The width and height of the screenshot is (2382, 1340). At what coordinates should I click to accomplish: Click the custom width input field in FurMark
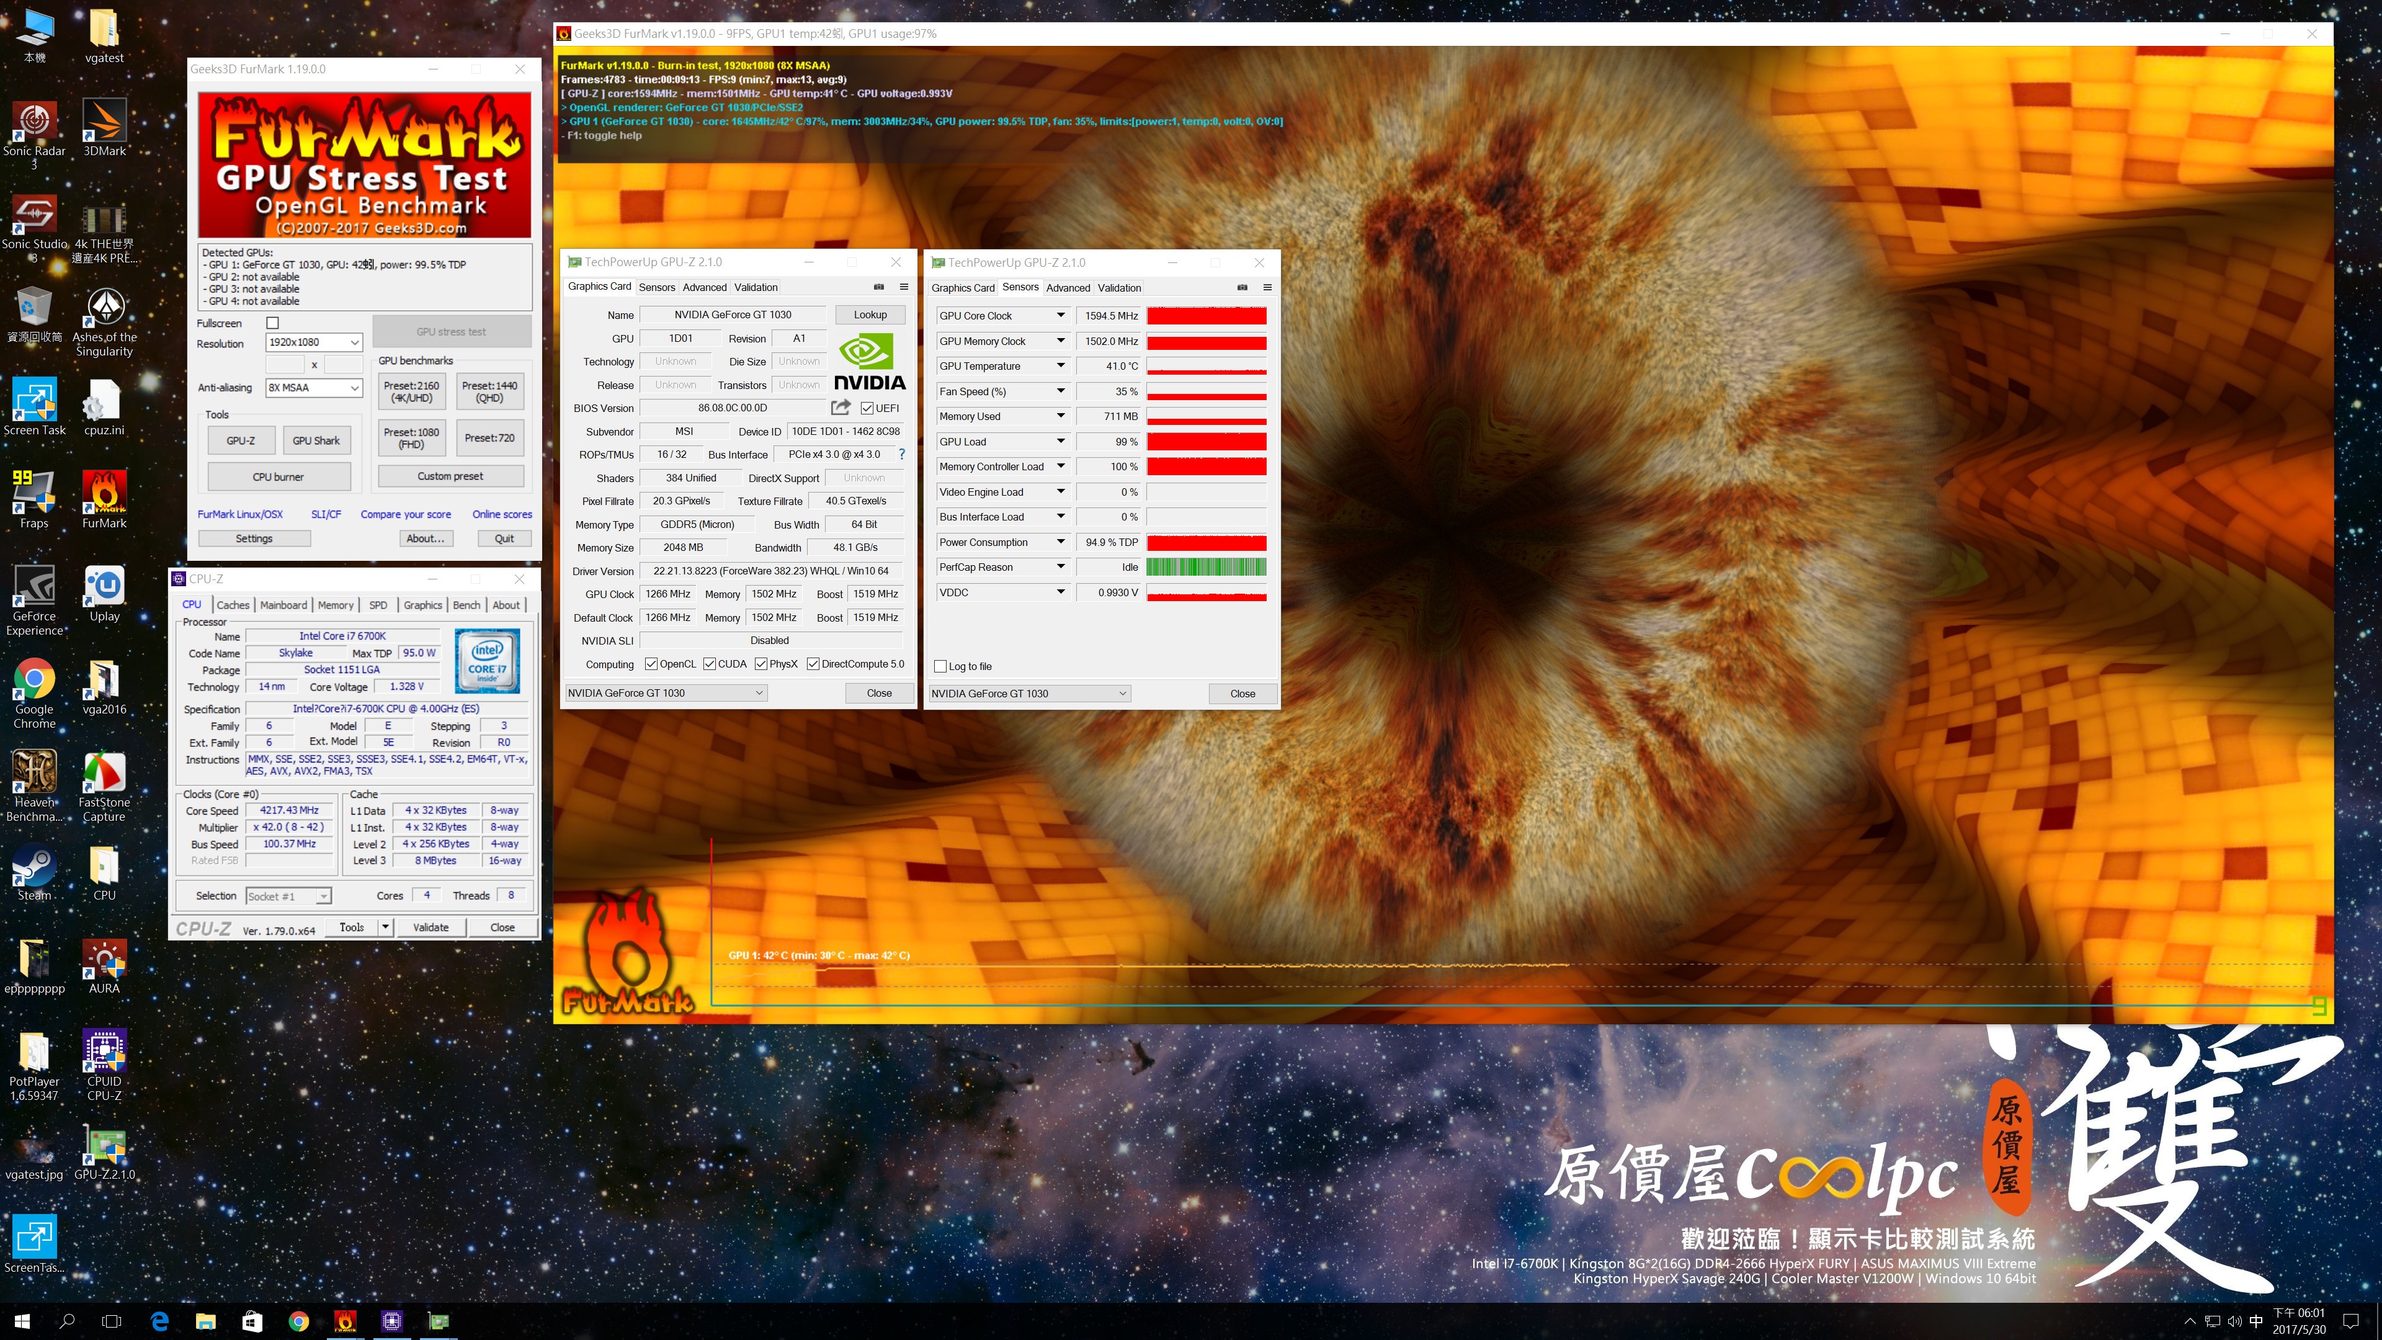pyautogui.click(x=285, y=364)
